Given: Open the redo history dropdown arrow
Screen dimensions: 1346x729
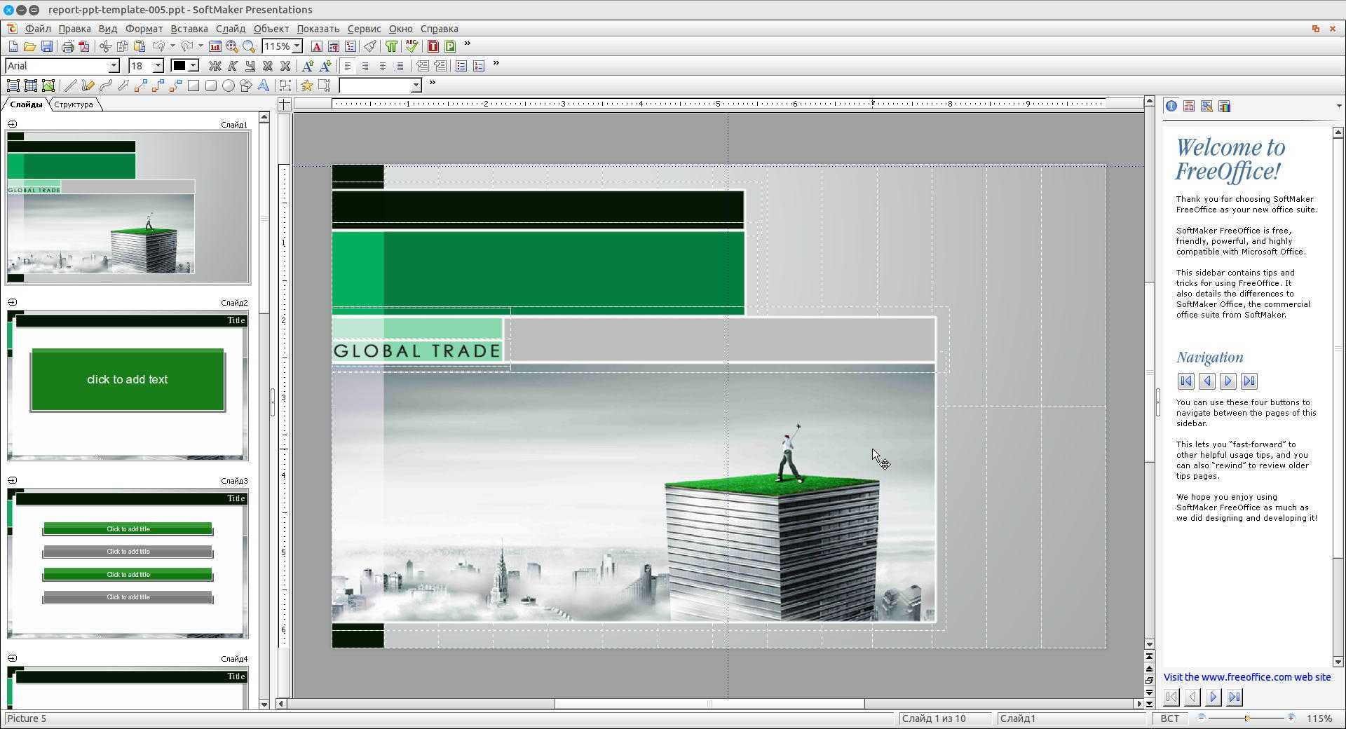Looking at the screenshot, I should pos(200,46).
